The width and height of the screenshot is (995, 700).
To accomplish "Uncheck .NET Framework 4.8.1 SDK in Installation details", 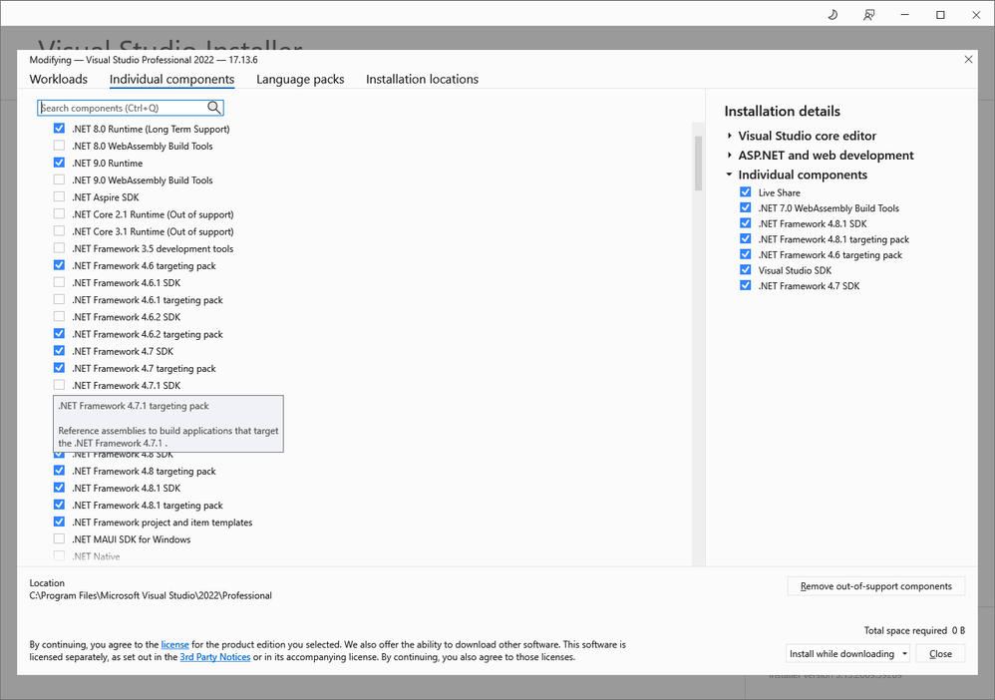I will pos(746,223).
